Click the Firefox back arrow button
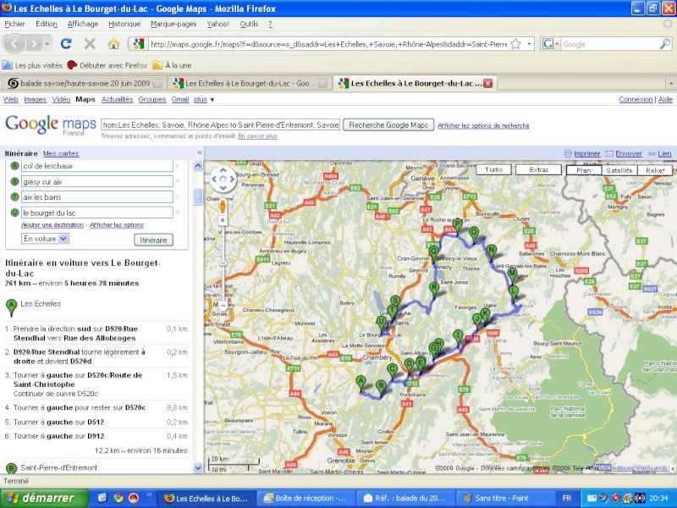This screenshot has width=677, height=508. coord(14,44)
